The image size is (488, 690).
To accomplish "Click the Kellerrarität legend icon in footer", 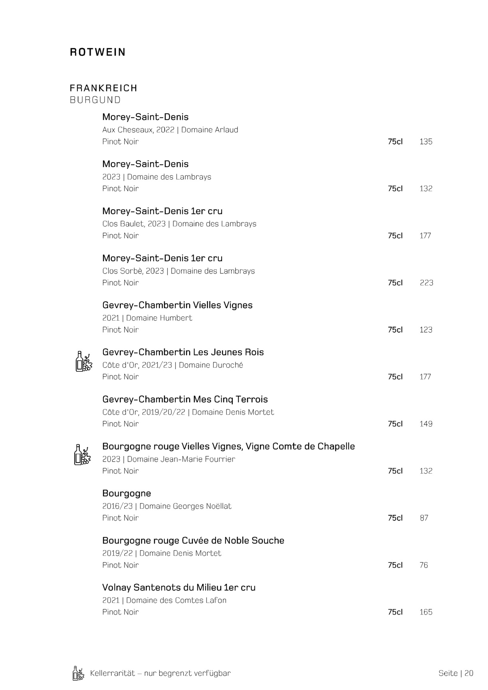I will point(79,673).
